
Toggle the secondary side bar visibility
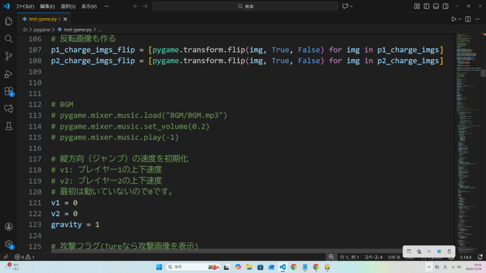point(446,6)
